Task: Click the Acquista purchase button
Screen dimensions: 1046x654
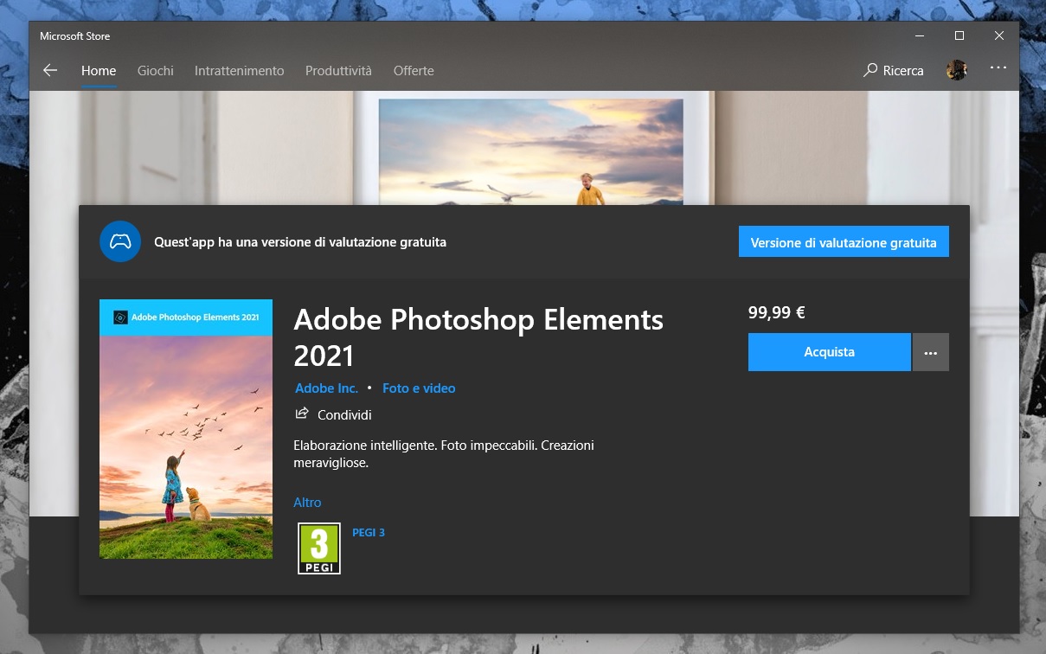Action: tap(829, 352)
